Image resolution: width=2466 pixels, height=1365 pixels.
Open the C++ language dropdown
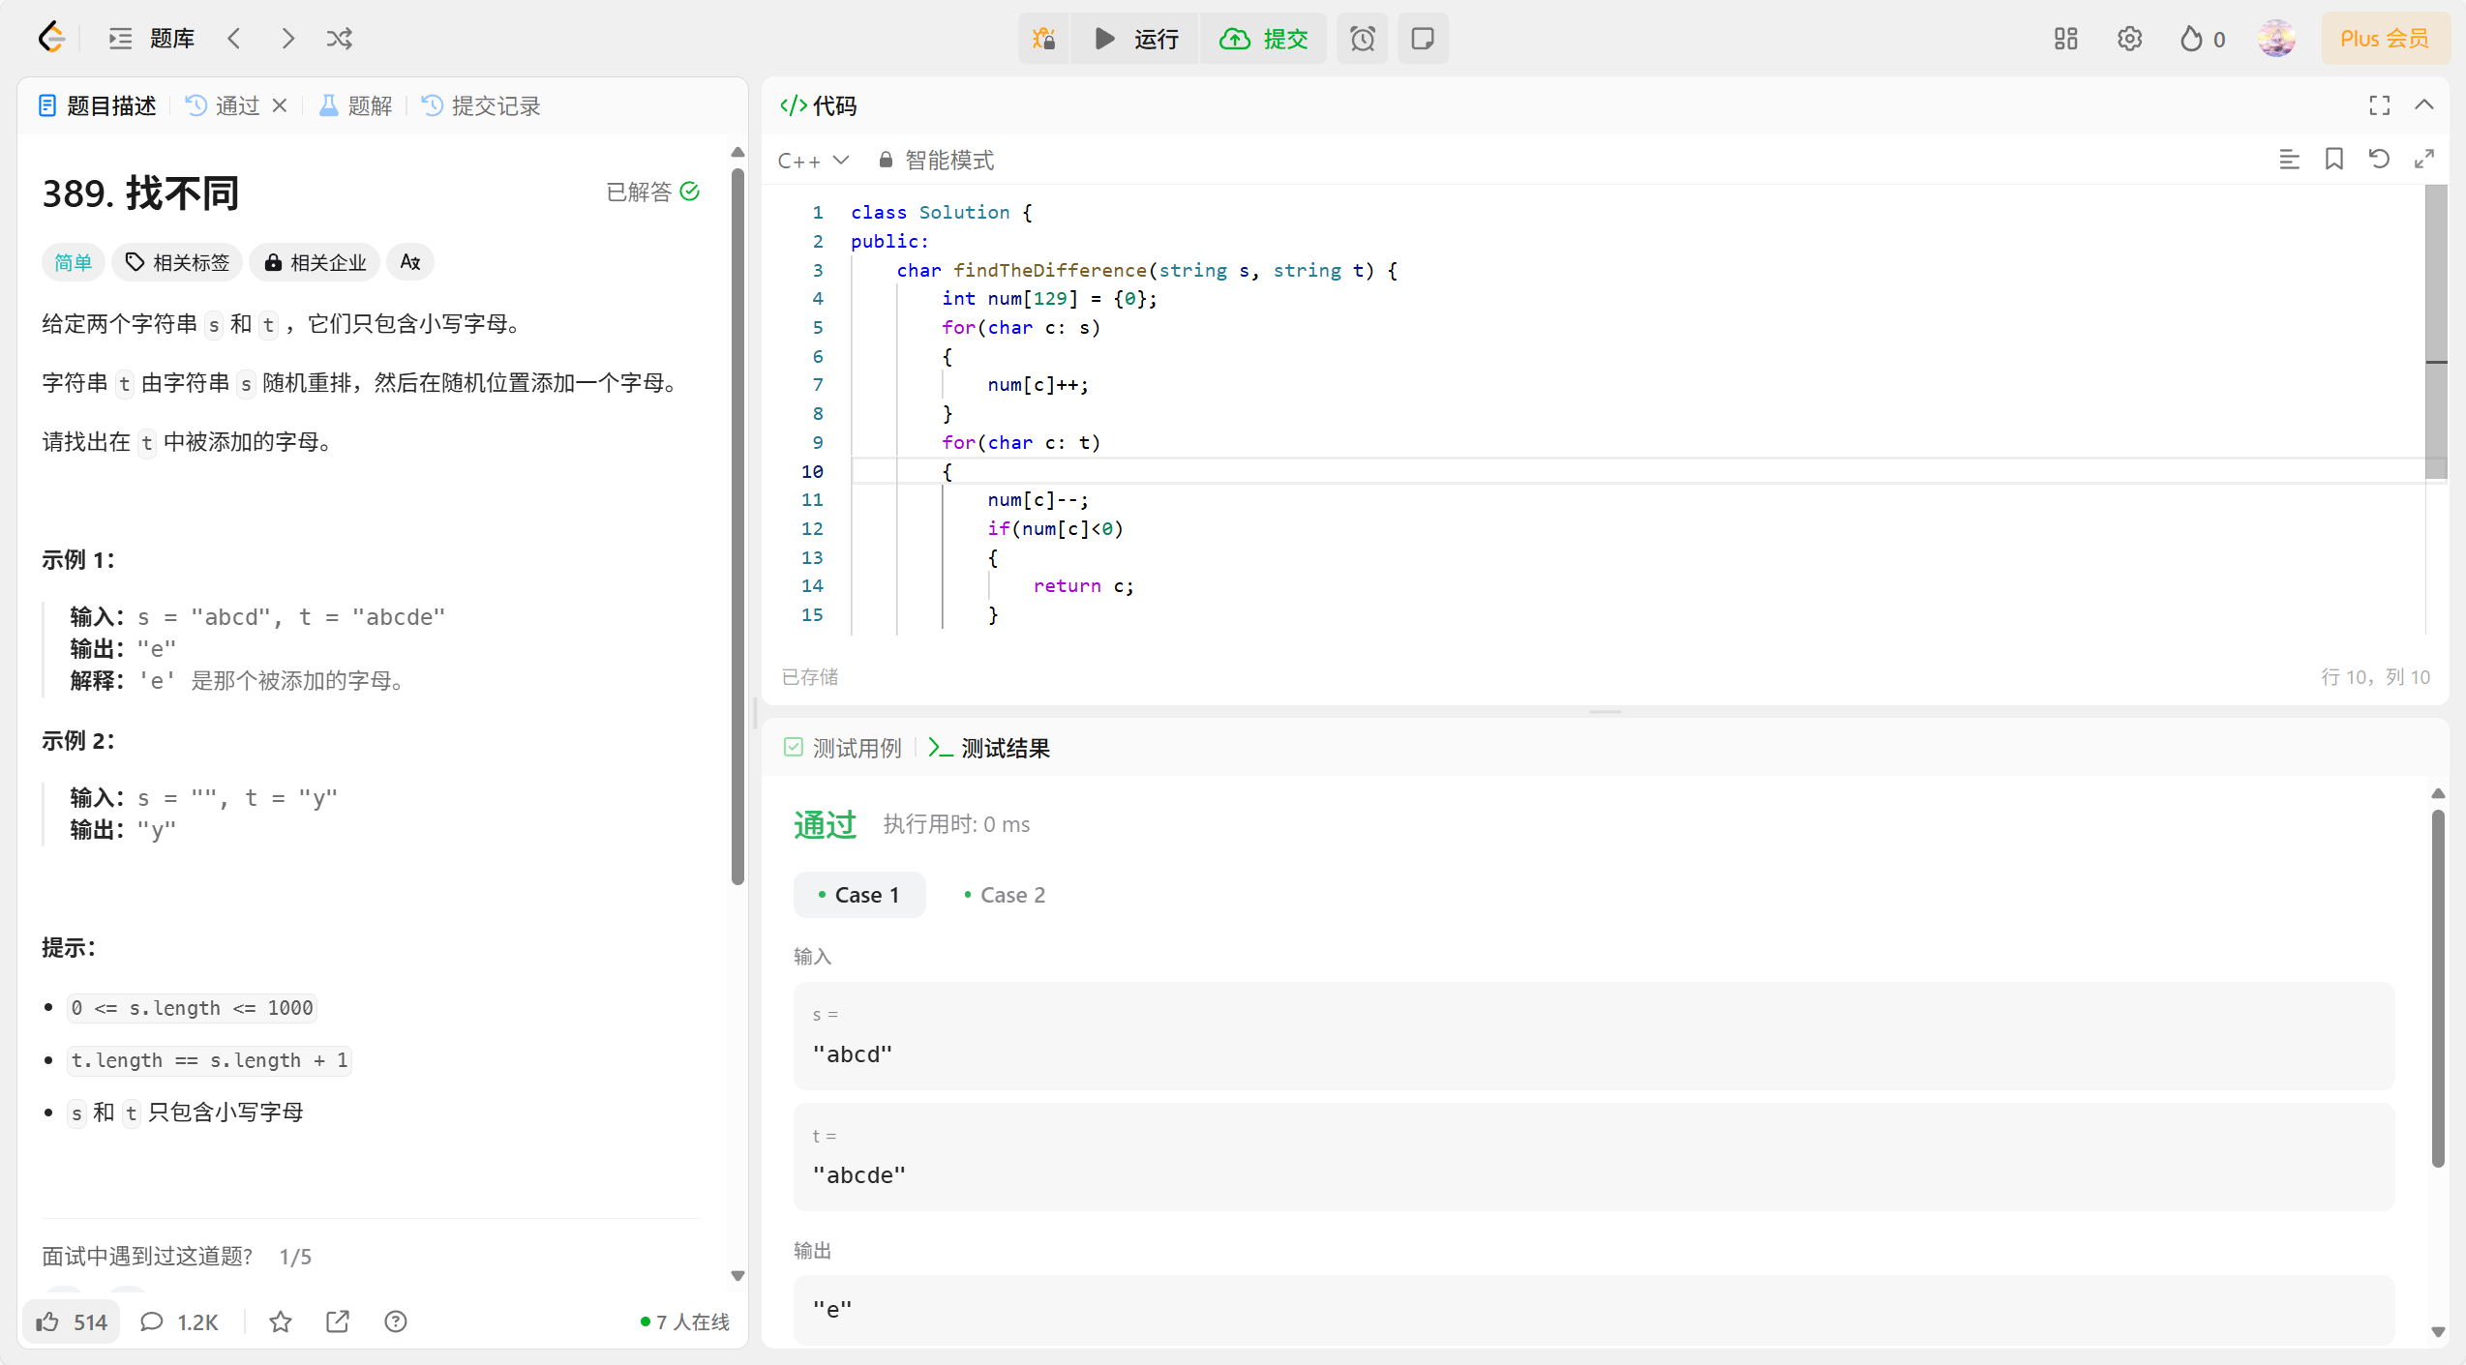[x=813, y=161]
